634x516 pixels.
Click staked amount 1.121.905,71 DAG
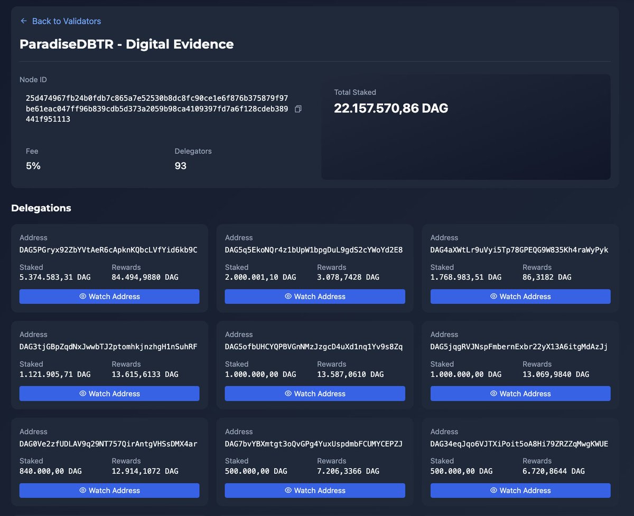click(x=55, y=374)
